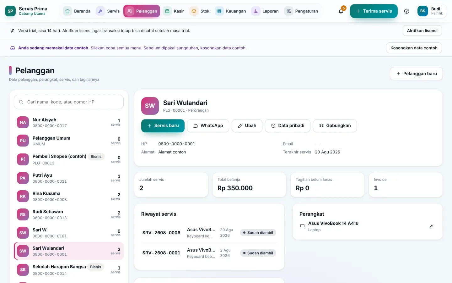Open Keuangan section

click(231, 11)
